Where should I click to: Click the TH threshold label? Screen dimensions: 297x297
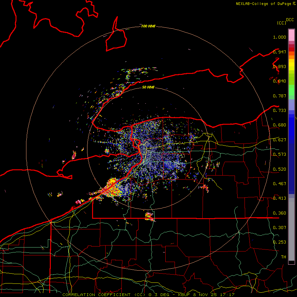tap(283, 257)
